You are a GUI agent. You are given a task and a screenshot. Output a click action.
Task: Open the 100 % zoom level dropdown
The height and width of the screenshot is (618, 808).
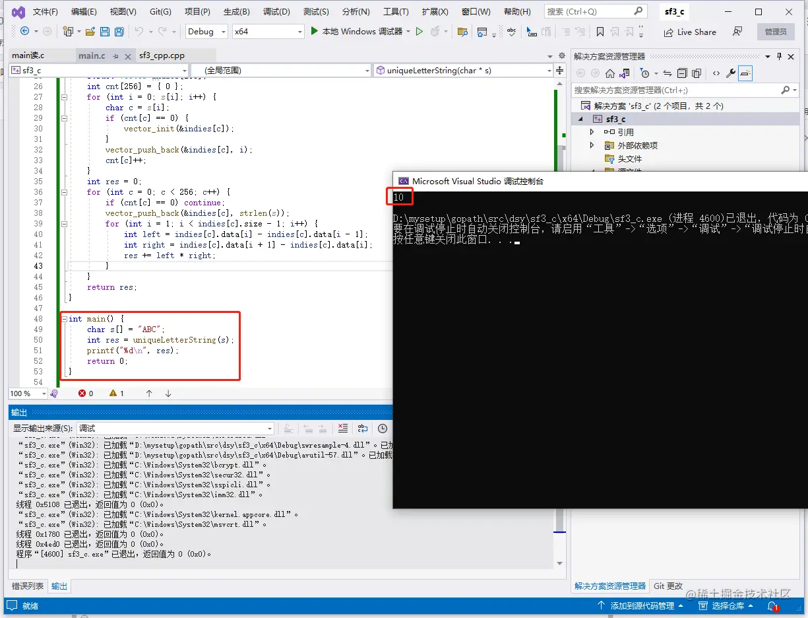(x=28, y=394)
